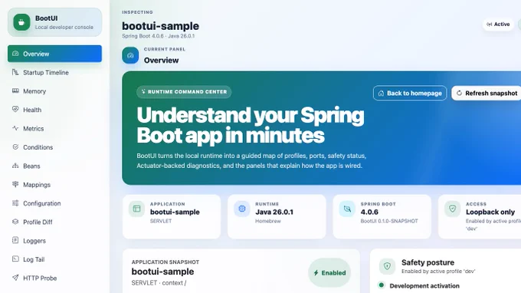Viewport: 521px width, 293px height.
Task: View the Profile Diff panel
Action: [x=55, y=222]
